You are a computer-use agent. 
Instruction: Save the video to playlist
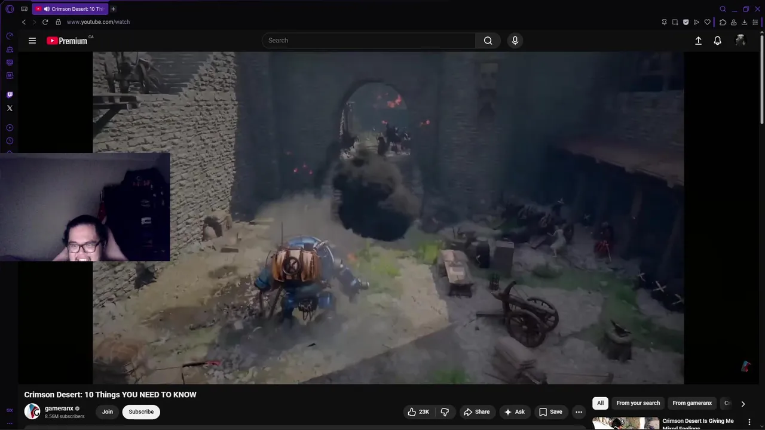(550, 412)
